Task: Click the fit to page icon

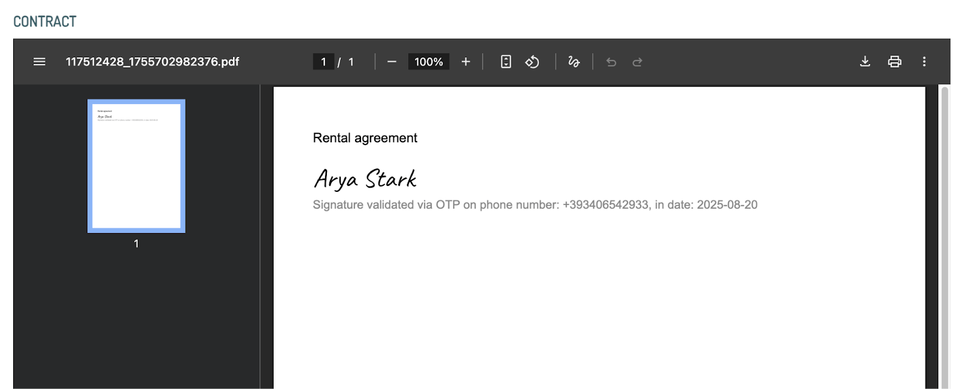Action: pos(506,62)
